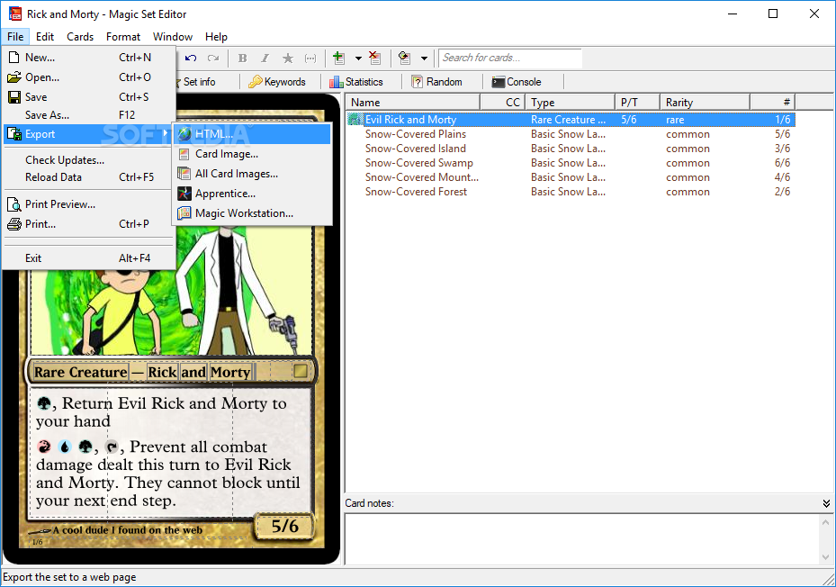Screen dimensions: 836x587
Task: Toggle Bold text formatting
Action: click(x=243, y=59)
